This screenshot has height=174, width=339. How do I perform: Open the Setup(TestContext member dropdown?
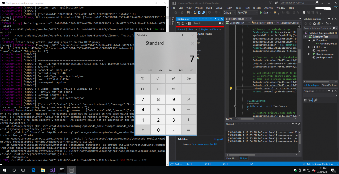click(288, 23)
